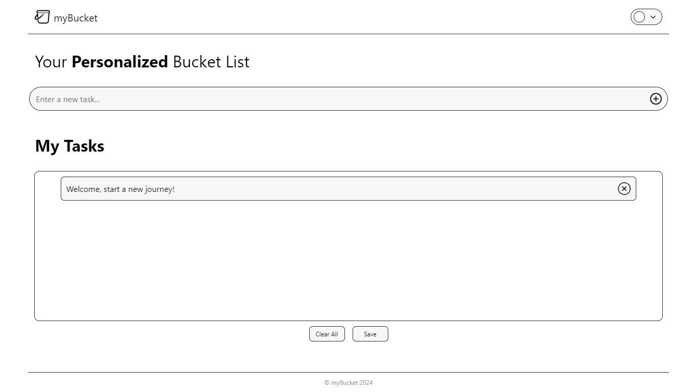Open the pill-shaped account menu in header
Screen dimensions: 697x392
646,17
